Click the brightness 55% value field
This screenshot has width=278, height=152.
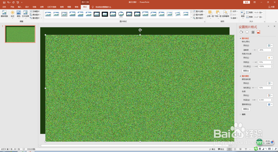[264, 62]
